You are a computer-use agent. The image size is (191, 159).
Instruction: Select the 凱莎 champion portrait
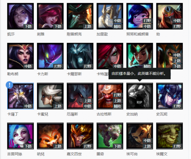pyautogui.click(x=20, y=16)
